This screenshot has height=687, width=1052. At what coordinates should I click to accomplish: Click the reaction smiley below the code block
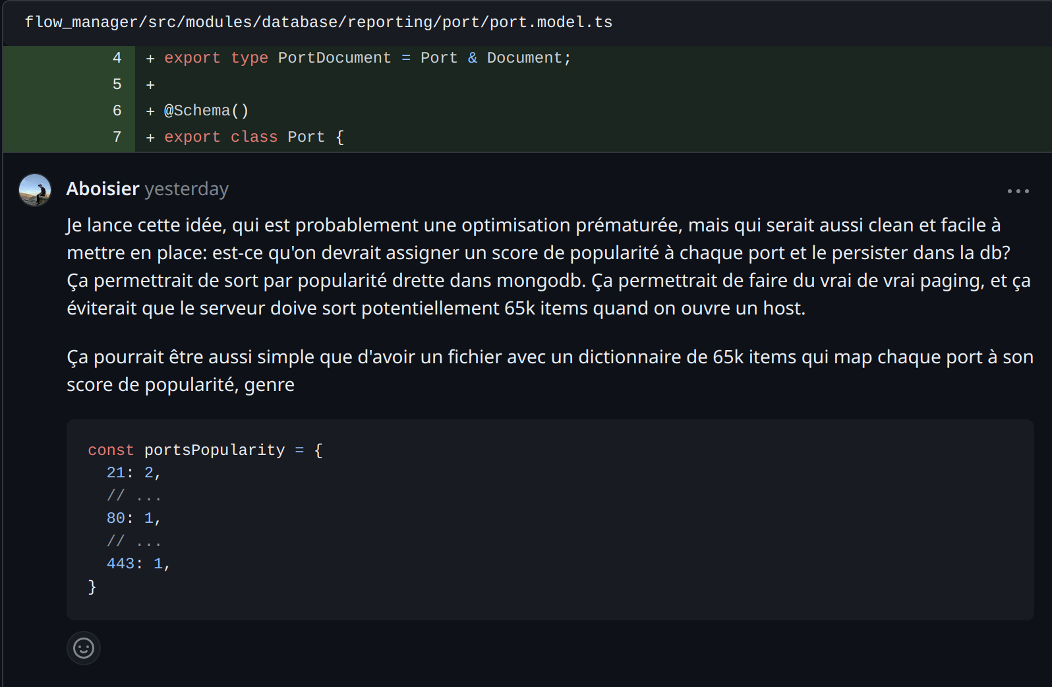(84, 648)
